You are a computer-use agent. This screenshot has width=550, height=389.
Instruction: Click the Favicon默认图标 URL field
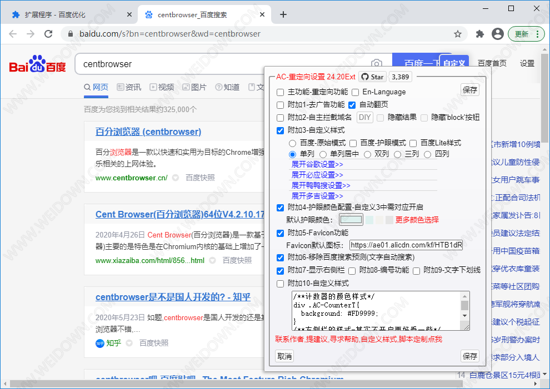point(406,245)
